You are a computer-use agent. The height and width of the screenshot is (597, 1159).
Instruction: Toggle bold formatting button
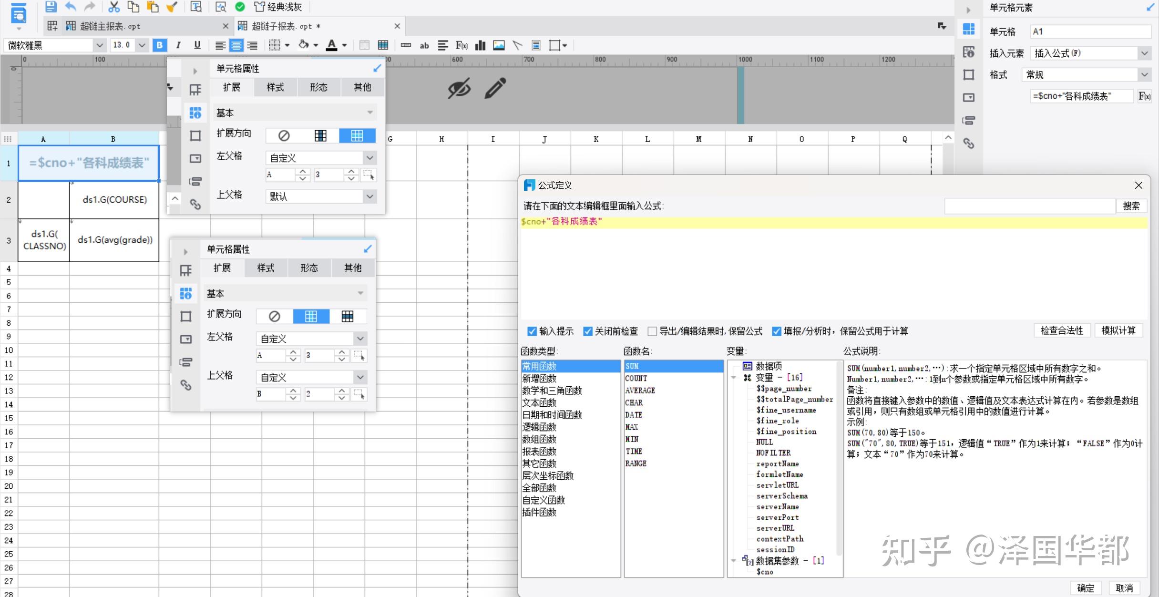(x=160, y=45)
